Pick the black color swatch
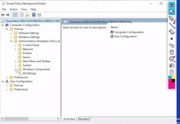The image size is (180, 124). [173, 80]
